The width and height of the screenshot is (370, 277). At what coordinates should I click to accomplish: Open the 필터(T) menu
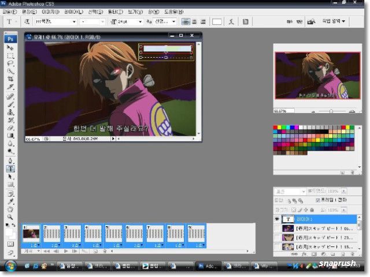tap(116, 12)
